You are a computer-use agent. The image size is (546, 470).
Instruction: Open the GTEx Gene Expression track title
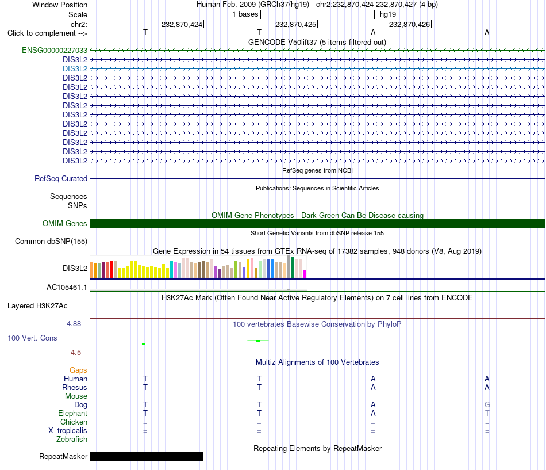[x=317, y=251]
